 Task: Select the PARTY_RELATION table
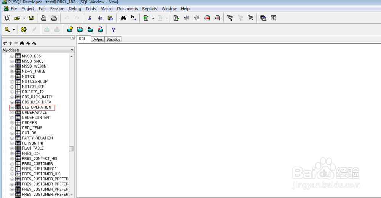[x=37, y=138]
